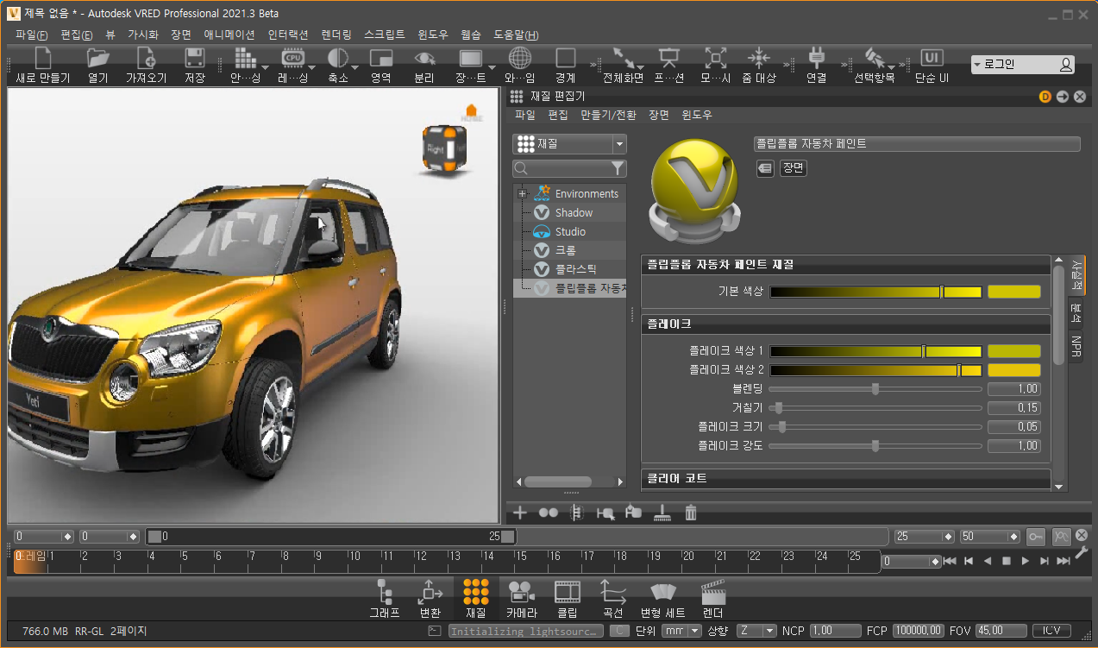Click the 기본 색상 yellow color swatch
Viewport: 1098px width, 648px height.
point(1014,292)
